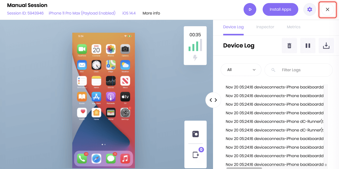This screenshot has width=339, height=169.
Task: Open the Podcasts app
Action: [x=111, y=97]
